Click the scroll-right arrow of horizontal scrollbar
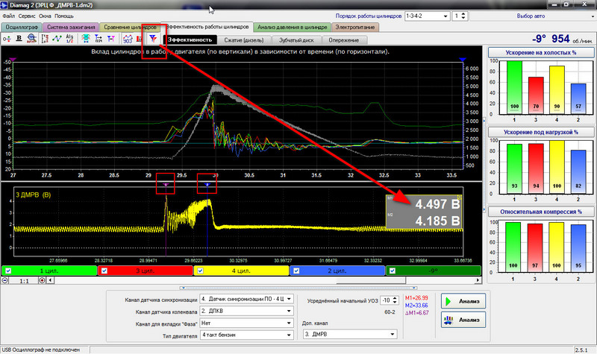The width and height of the screenshot is (597, 354). tap(478, 280)
